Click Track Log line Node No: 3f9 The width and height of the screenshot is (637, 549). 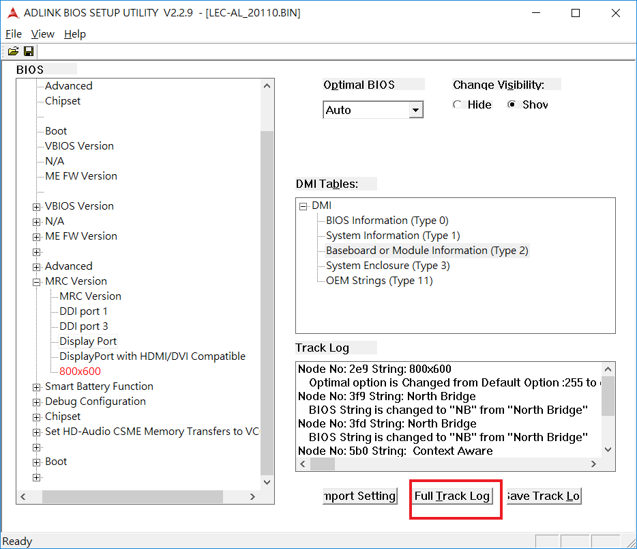(x=387, y=396)
